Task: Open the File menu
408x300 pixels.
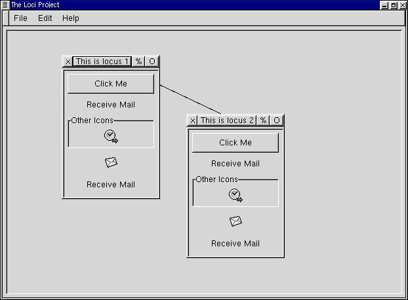Action: (x=20, y=18)
